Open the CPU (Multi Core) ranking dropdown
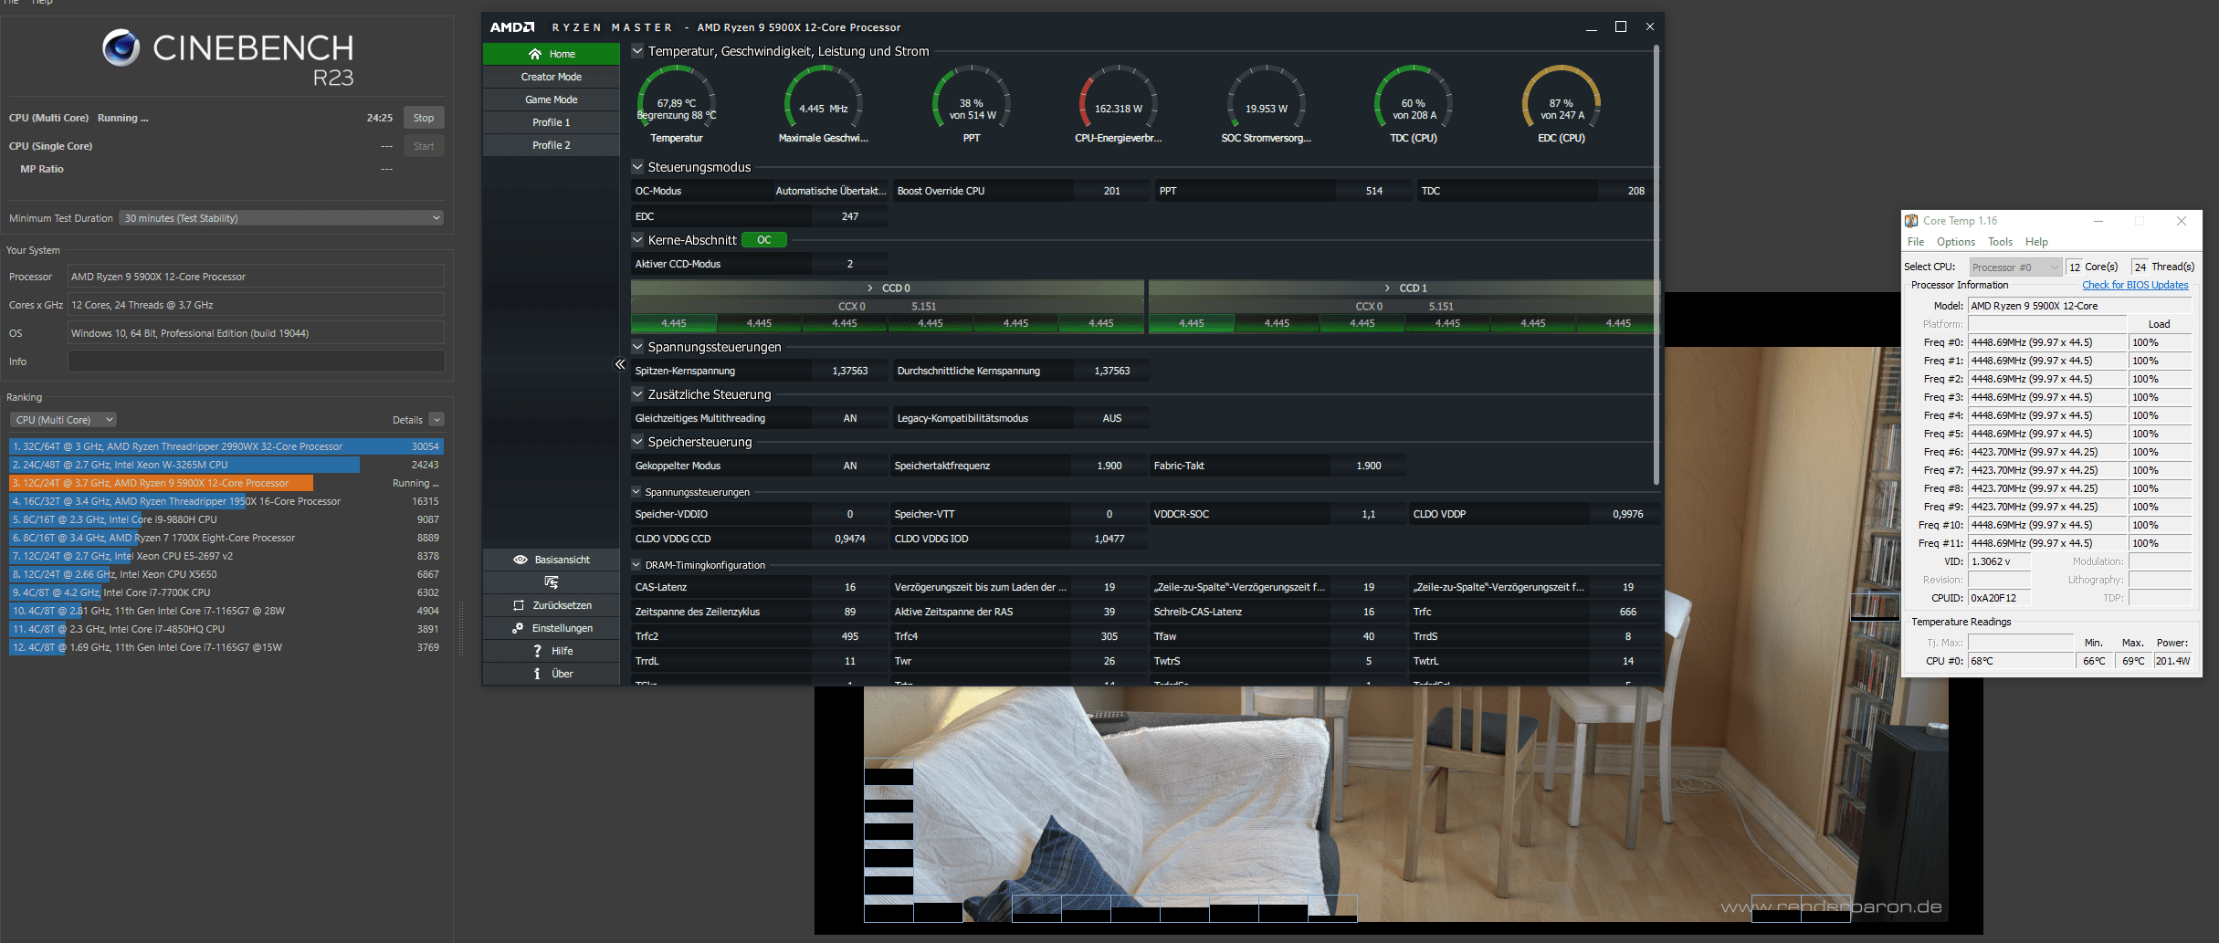 point(63,420)
